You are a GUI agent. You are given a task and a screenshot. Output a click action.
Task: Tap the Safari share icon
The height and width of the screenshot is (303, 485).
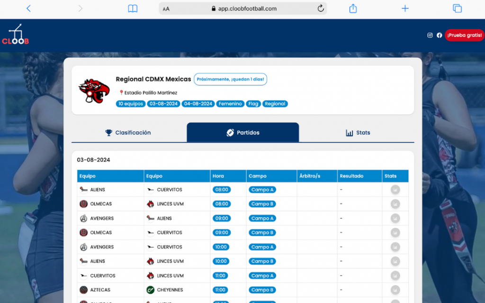[353, 9]
